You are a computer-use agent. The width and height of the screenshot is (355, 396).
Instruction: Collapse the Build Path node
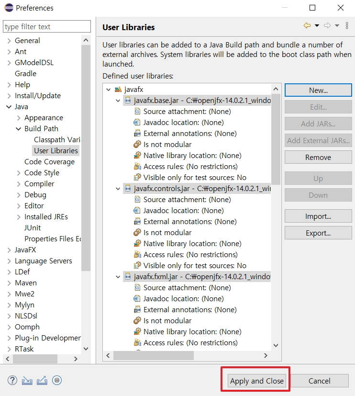[18, 129]
